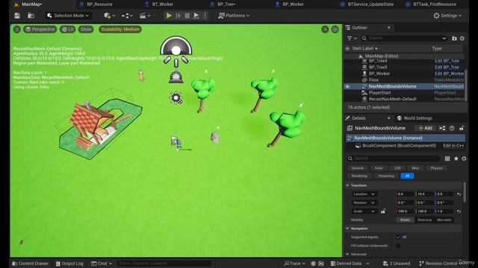Click the Outliner search field
Image resolution: width=478 pixels, height=268 pixels.
[x=404, y=38]
